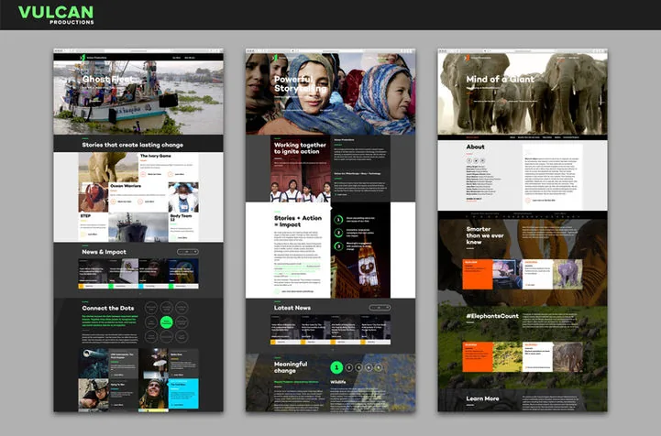Click the numbered circle 2 in Stories + Action list
Screen dimensions: 661x436
click(338, 233)
